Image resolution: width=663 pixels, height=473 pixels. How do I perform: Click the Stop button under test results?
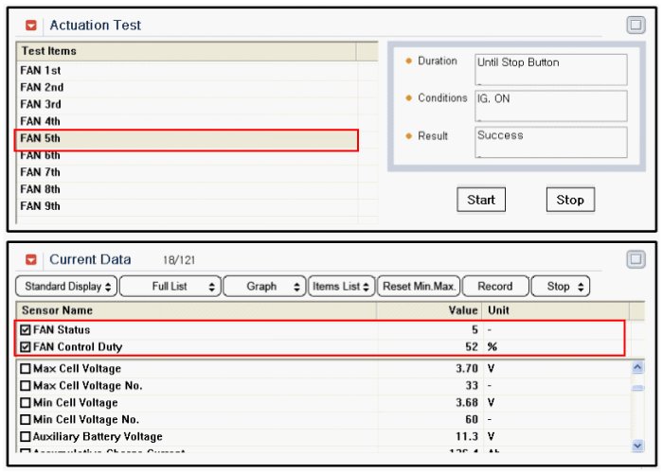[570, 200]
